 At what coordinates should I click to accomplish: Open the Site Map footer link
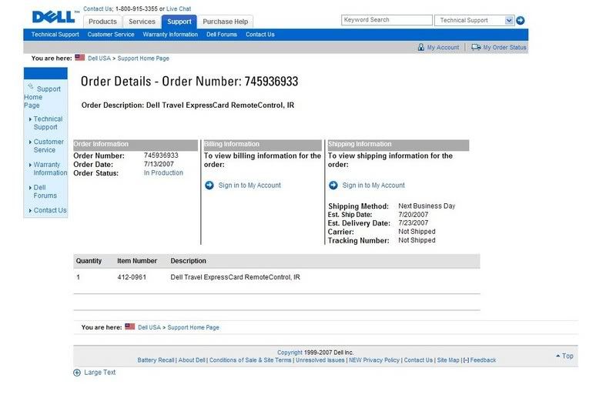tap(448, 360)
